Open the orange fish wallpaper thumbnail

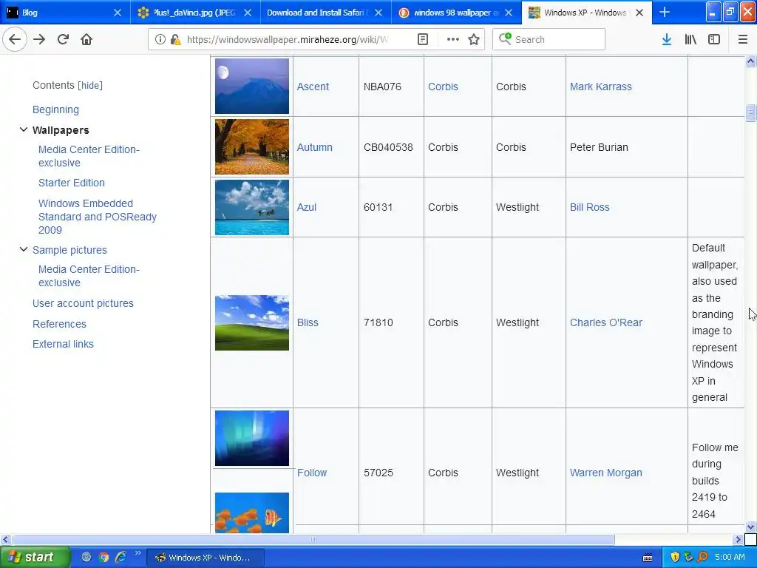252,513
